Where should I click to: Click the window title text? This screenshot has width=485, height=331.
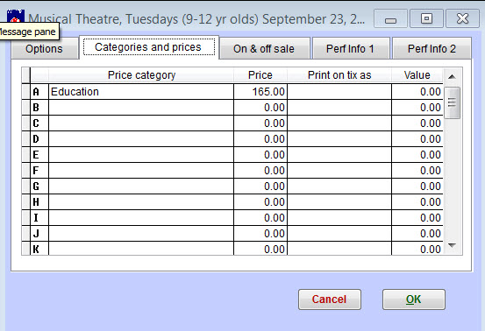pyautogui.click(x=196, y=19)
